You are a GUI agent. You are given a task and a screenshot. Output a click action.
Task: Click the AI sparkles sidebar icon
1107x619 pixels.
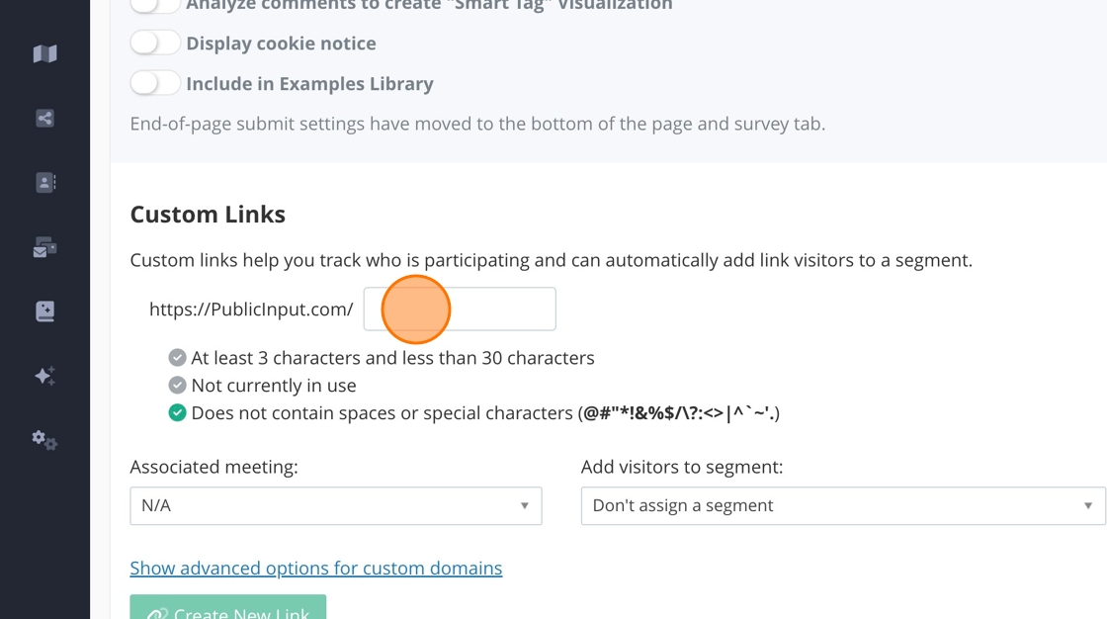pyautogui.click(x=44, y=376)
